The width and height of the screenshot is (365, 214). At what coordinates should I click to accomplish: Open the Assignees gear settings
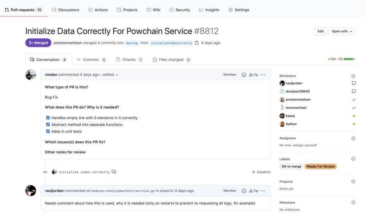click(x=353, y=139)
